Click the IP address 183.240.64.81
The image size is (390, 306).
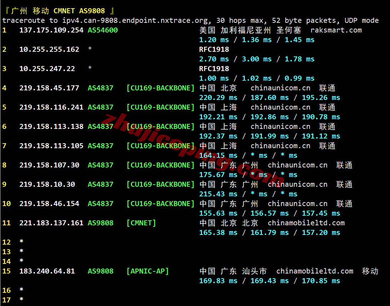click(x=47, y=271)
